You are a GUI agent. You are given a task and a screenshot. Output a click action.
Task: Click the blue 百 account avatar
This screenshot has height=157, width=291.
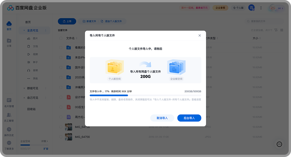pyautogui.click(x=251, y=8)
